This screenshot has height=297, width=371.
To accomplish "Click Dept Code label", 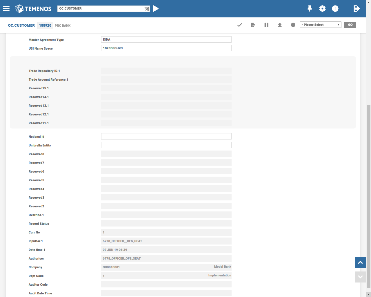I will 36,276.
